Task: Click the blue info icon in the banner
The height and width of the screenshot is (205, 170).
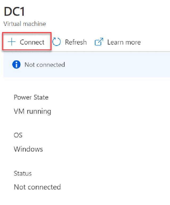Action: click(16, 65)
